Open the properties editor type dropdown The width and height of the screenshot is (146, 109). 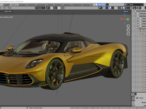[x=134, y=94]
